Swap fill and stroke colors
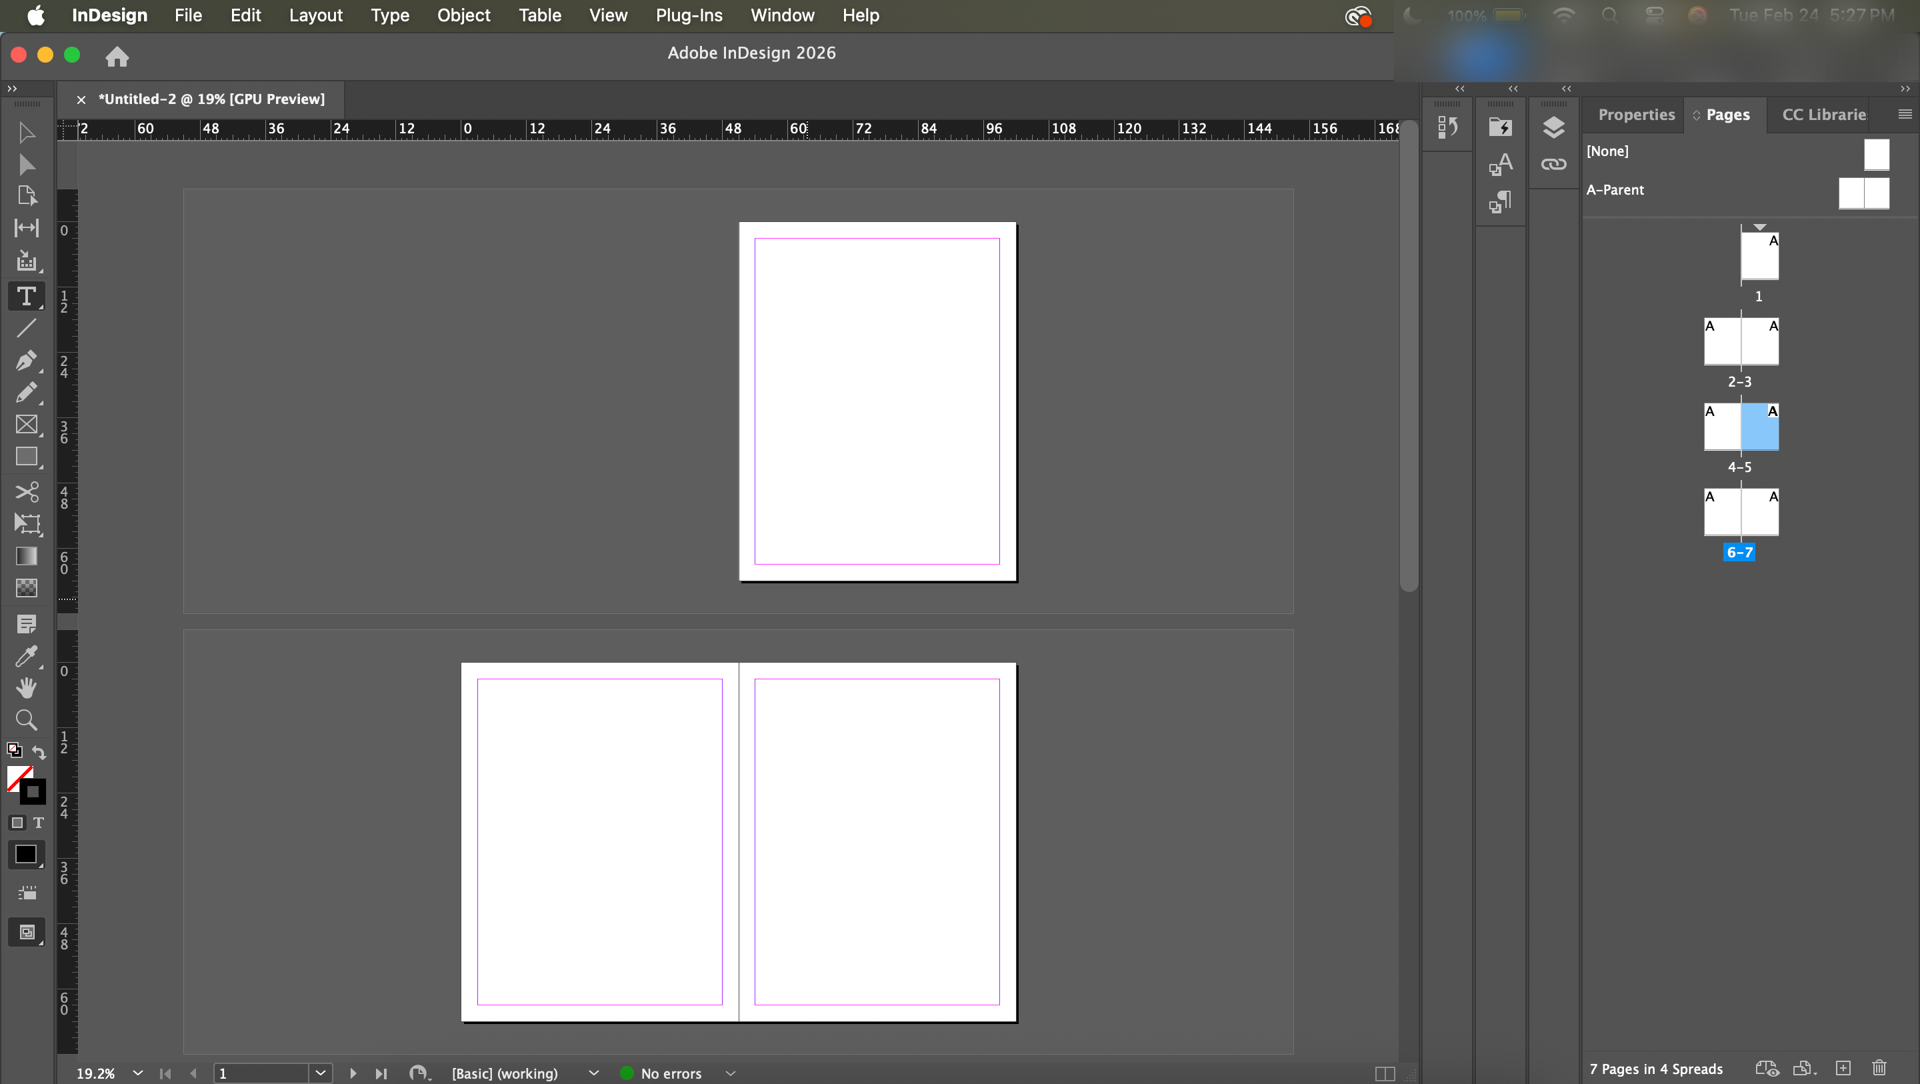Viewport: 1920px width, 1084px height. coord(39,752)
